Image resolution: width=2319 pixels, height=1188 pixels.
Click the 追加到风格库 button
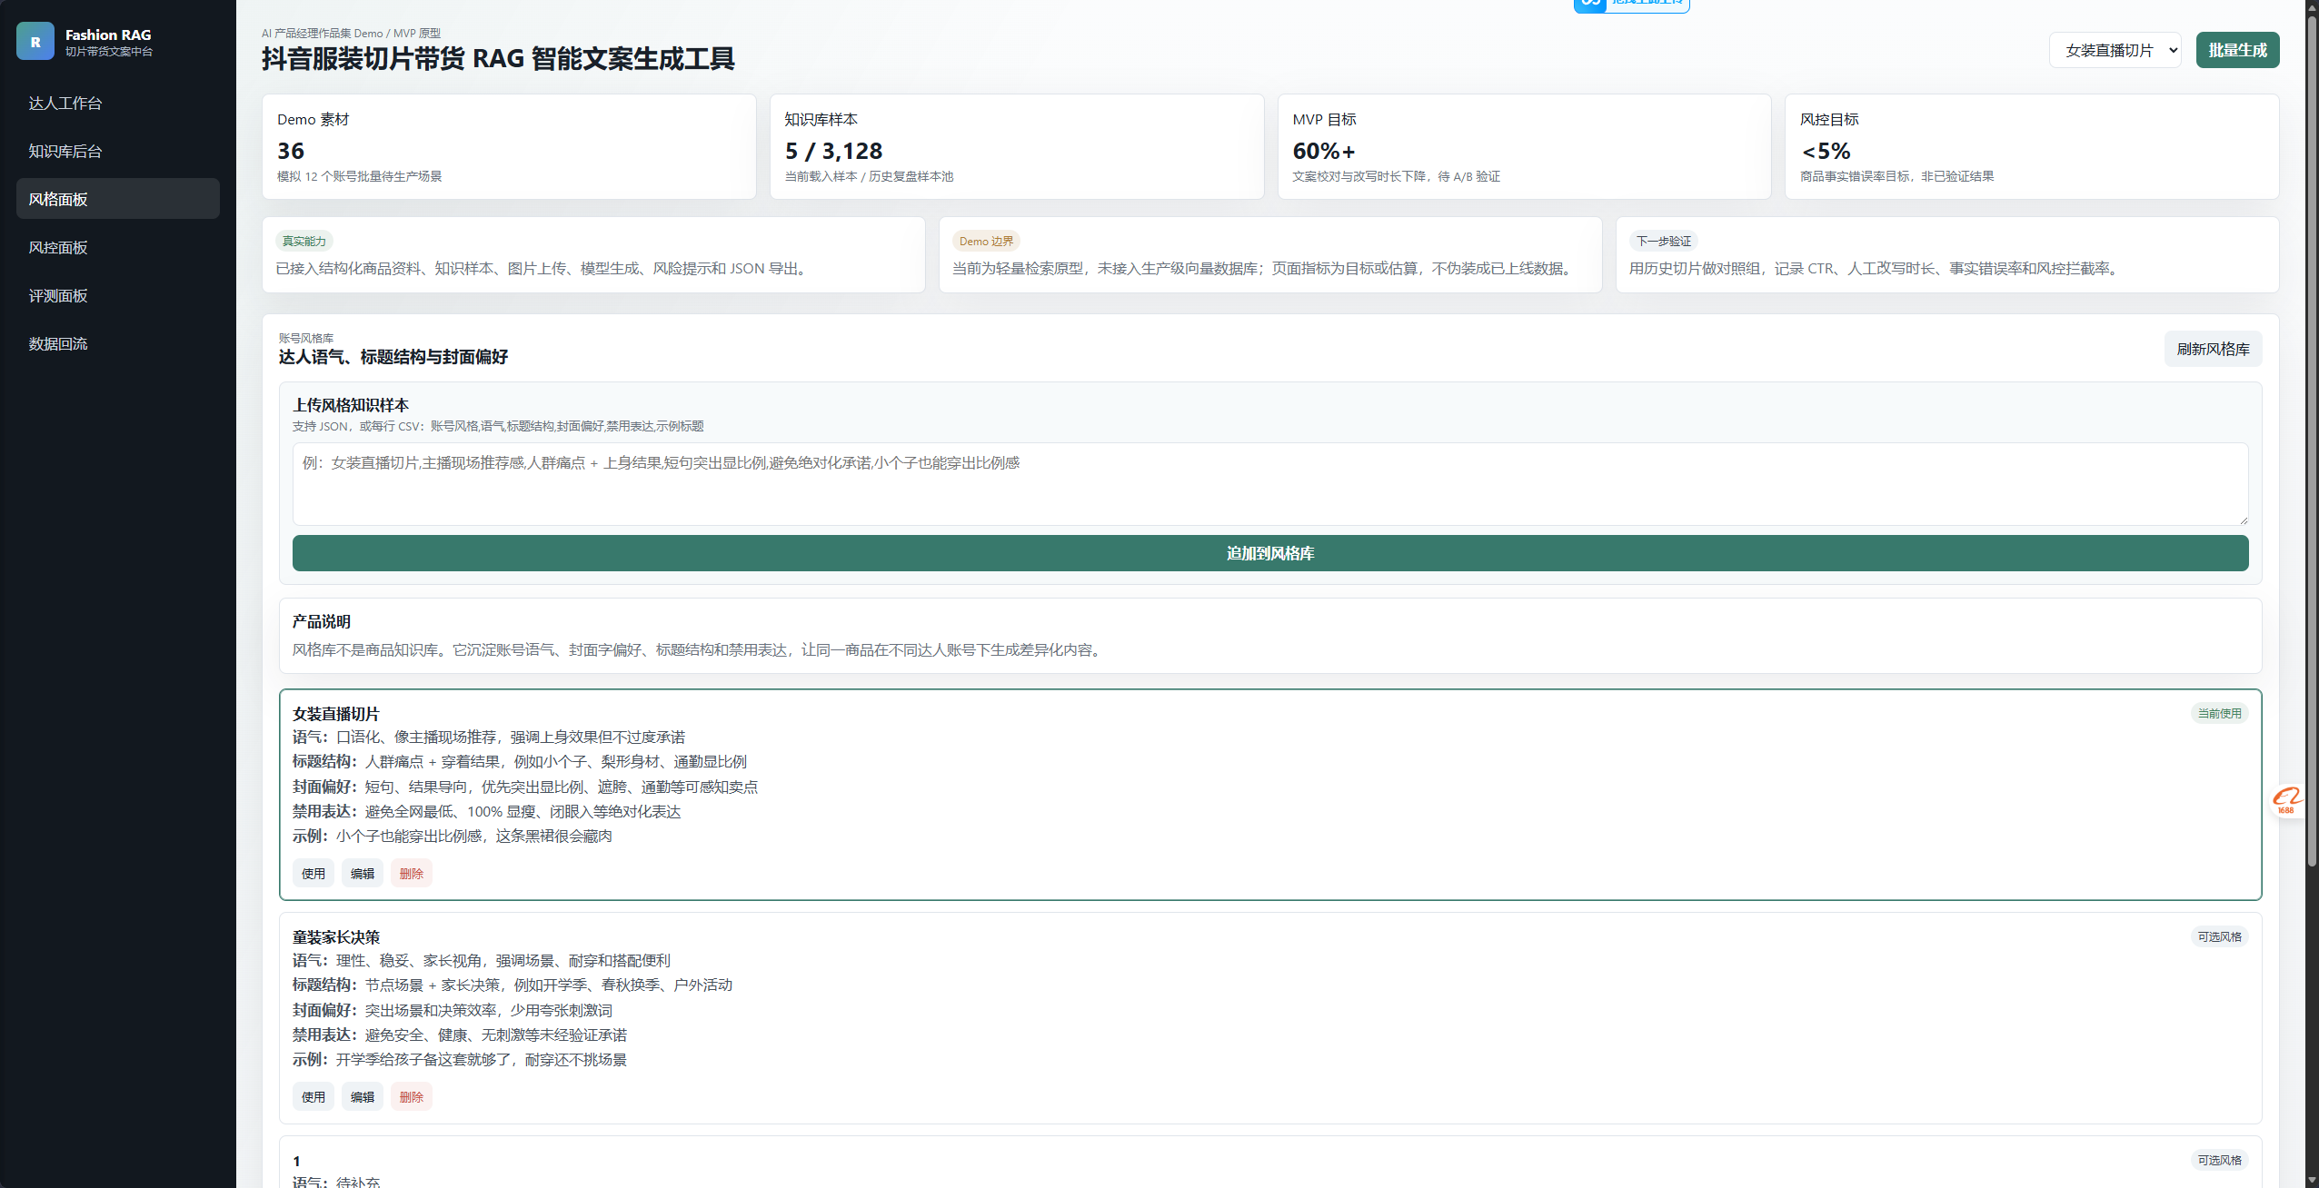(x=1270, y=553)
